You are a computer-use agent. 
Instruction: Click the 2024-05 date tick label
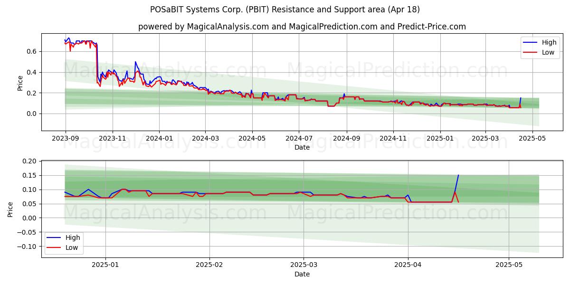(x=252, y=138)
